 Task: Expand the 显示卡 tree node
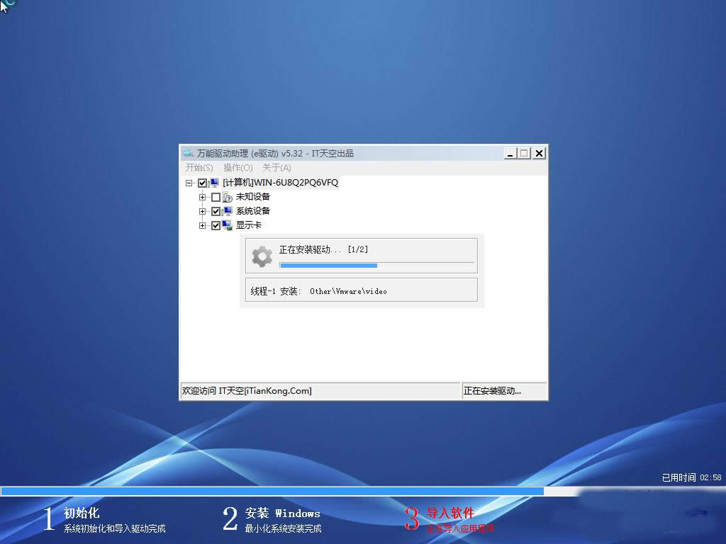(x=202, y=226)
